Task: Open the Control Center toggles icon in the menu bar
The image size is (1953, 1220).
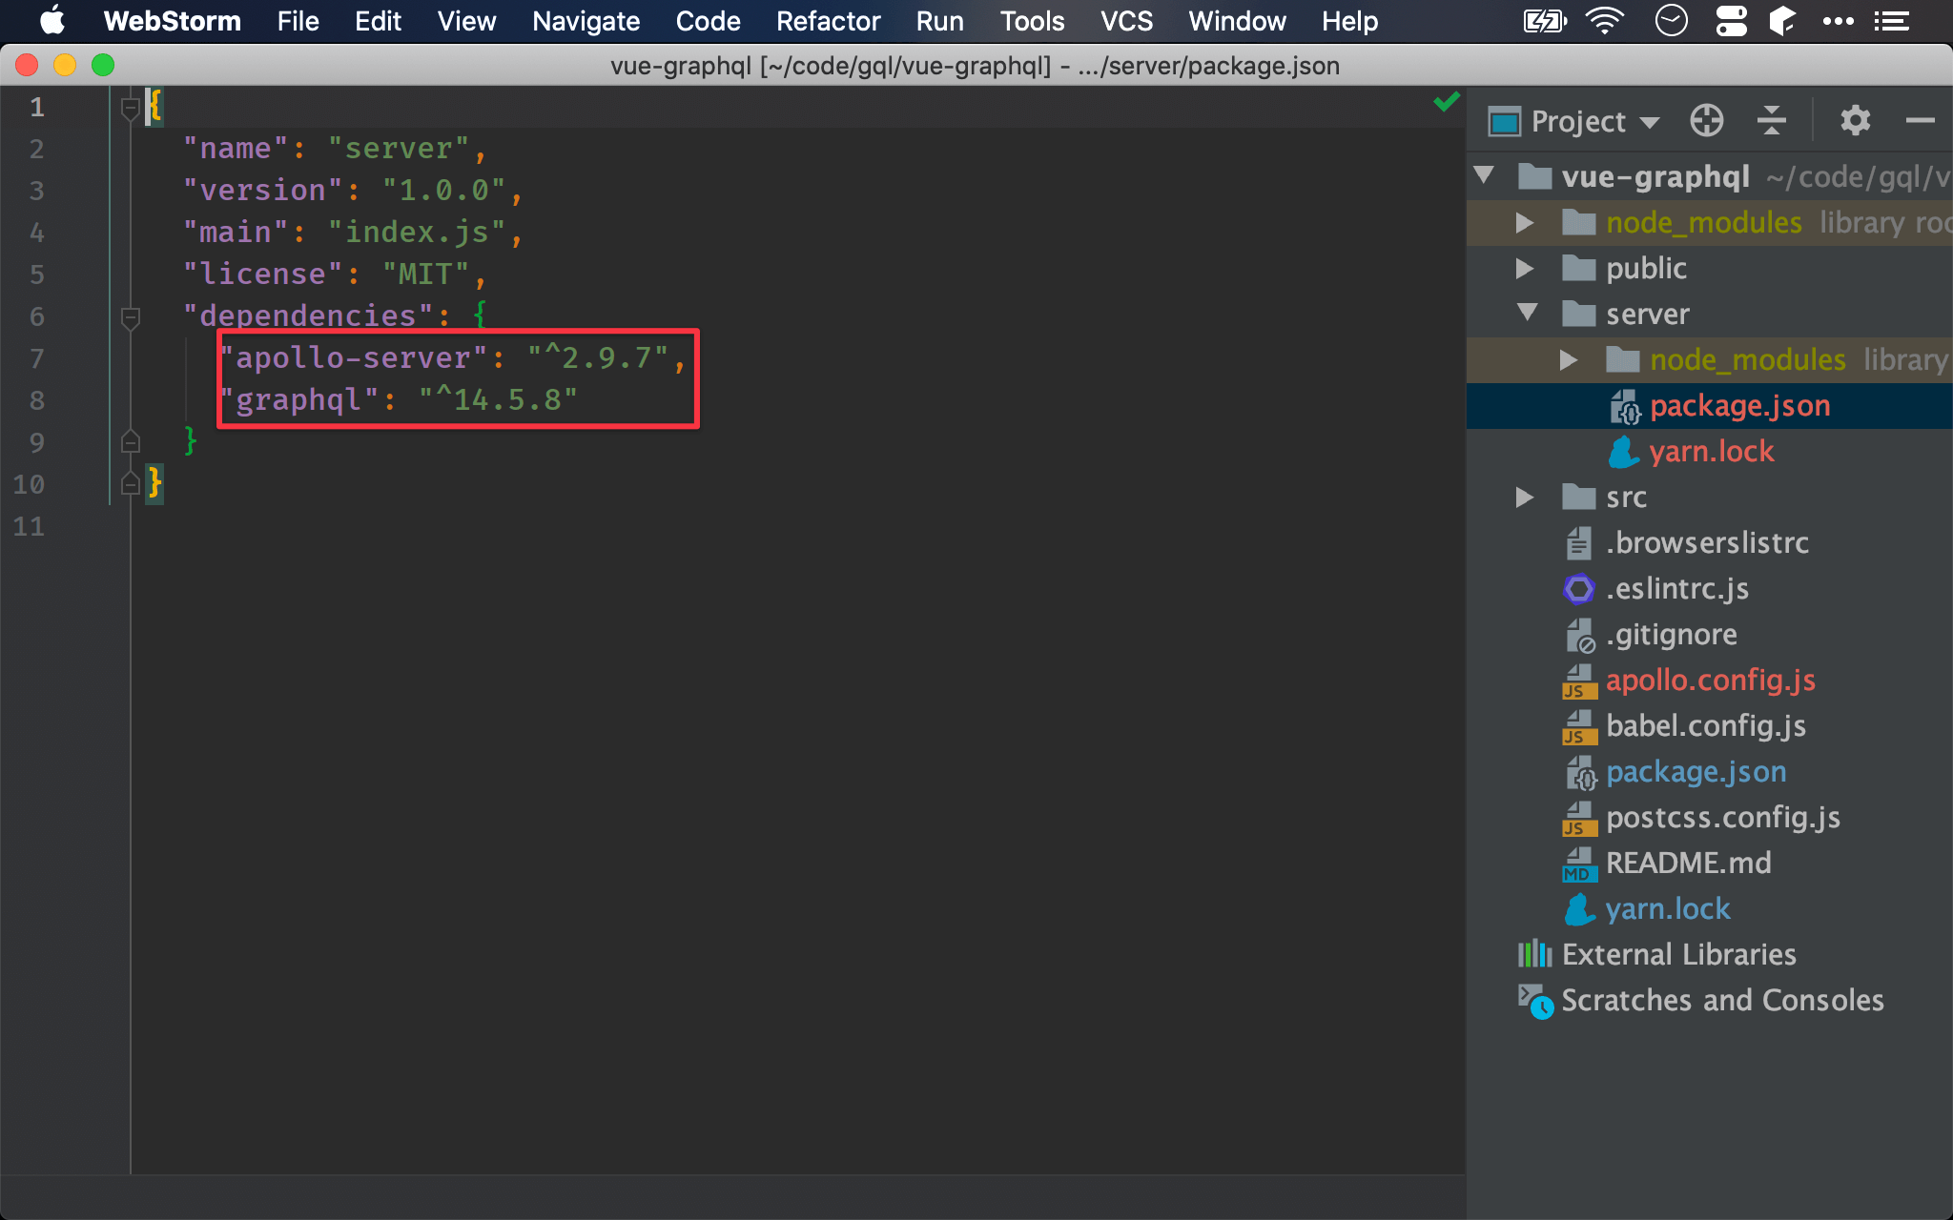Action: 1732,21
